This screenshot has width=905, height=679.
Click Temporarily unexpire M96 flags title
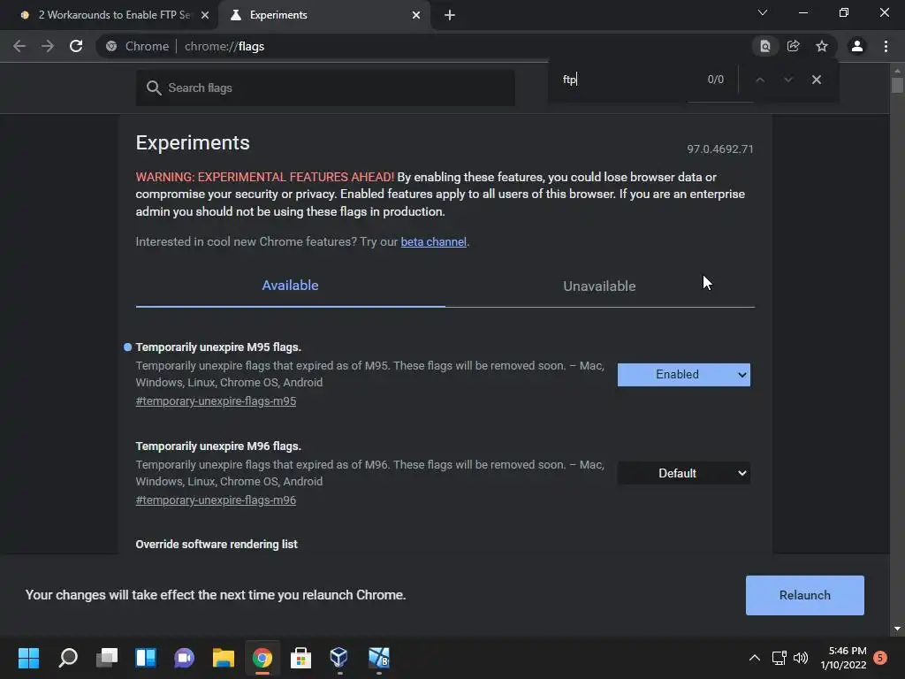218,446
